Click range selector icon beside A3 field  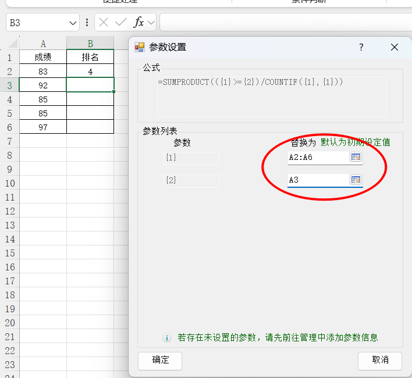tap(356, 180)
